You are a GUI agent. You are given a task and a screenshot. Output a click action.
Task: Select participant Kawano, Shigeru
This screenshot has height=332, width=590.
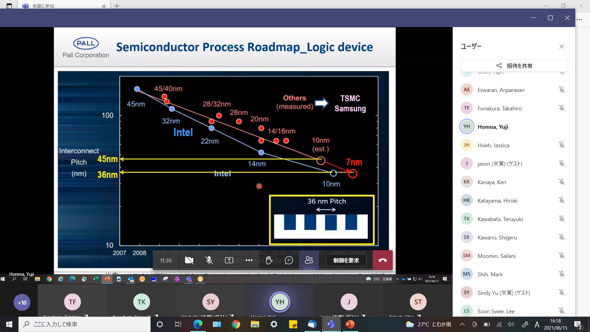[514, 237]
